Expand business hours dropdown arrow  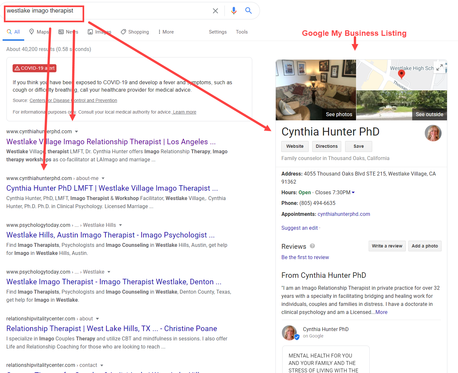pyautogui.click(x=353, y=193)
